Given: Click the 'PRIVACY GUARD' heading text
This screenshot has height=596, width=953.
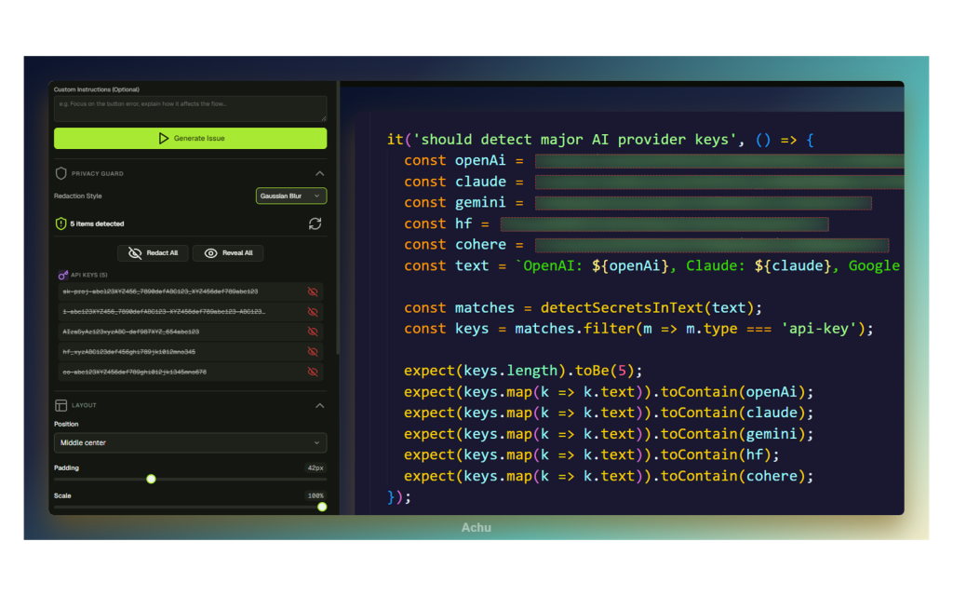Looking at the screenshot, I should 97,174.
